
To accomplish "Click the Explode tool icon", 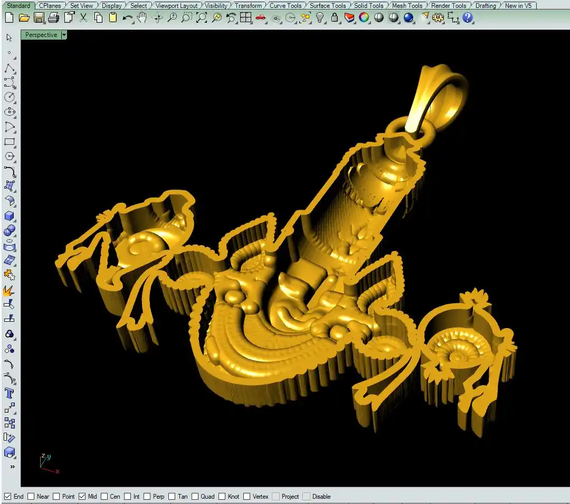I will coord(9,290).
